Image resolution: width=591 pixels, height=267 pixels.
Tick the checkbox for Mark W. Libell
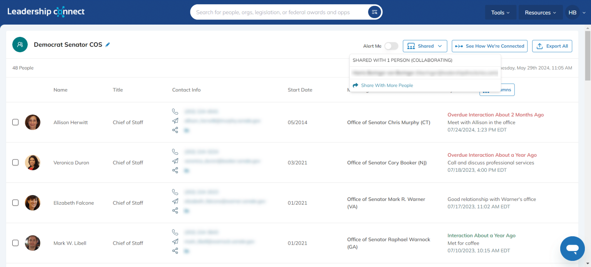[15, 243]
